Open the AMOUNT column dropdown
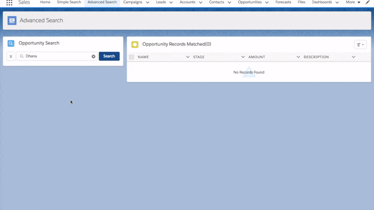The width and height of the screenshot is (374, 210). [298, 57]
